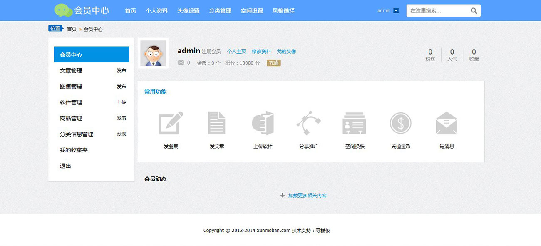
Task: Open the 短消息 envelope icon
Action: [x=447, y=123]
